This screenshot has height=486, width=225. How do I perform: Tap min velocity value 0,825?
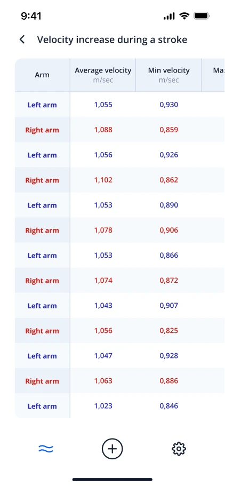(169, 330)
